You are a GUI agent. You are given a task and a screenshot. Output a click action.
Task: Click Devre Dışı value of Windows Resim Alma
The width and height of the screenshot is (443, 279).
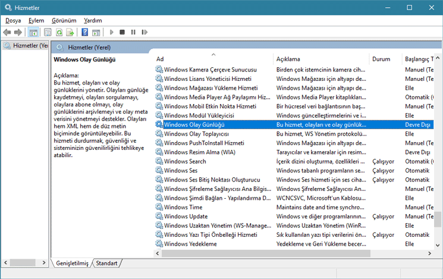tap(417, 152)
